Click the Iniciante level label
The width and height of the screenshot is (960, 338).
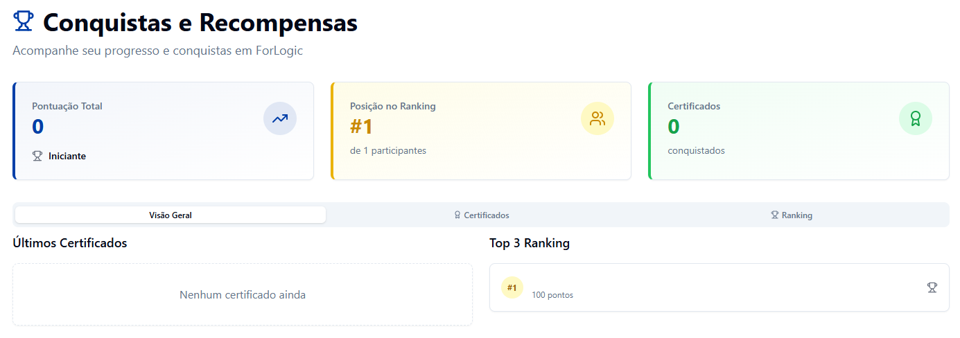[67, 157]
